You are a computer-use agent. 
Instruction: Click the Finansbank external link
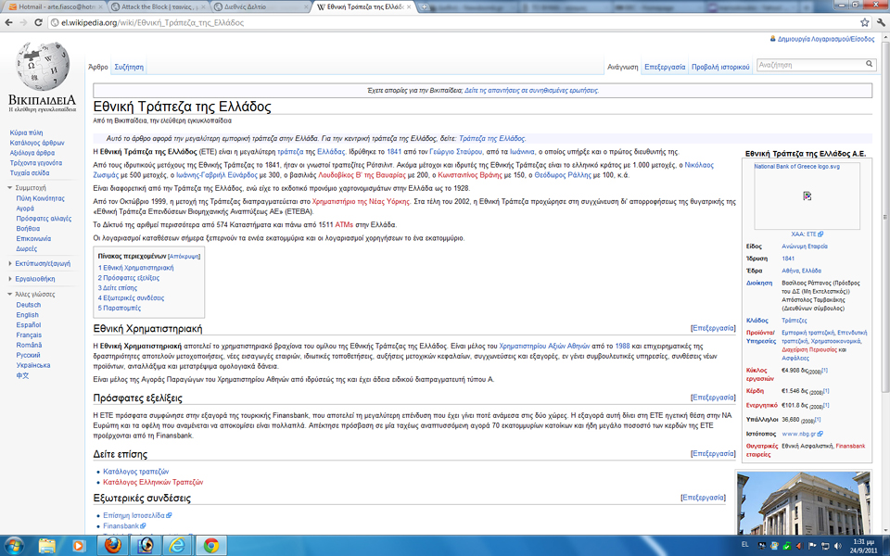pos(121,525)
